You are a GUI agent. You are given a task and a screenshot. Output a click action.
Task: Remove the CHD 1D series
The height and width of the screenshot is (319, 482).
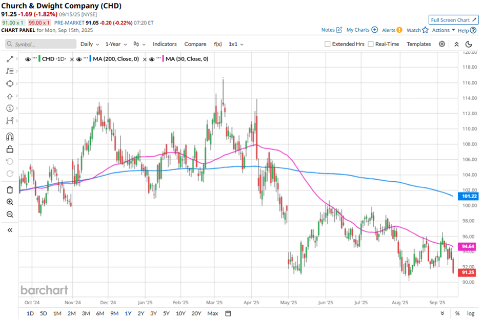(x=72, y=59)
